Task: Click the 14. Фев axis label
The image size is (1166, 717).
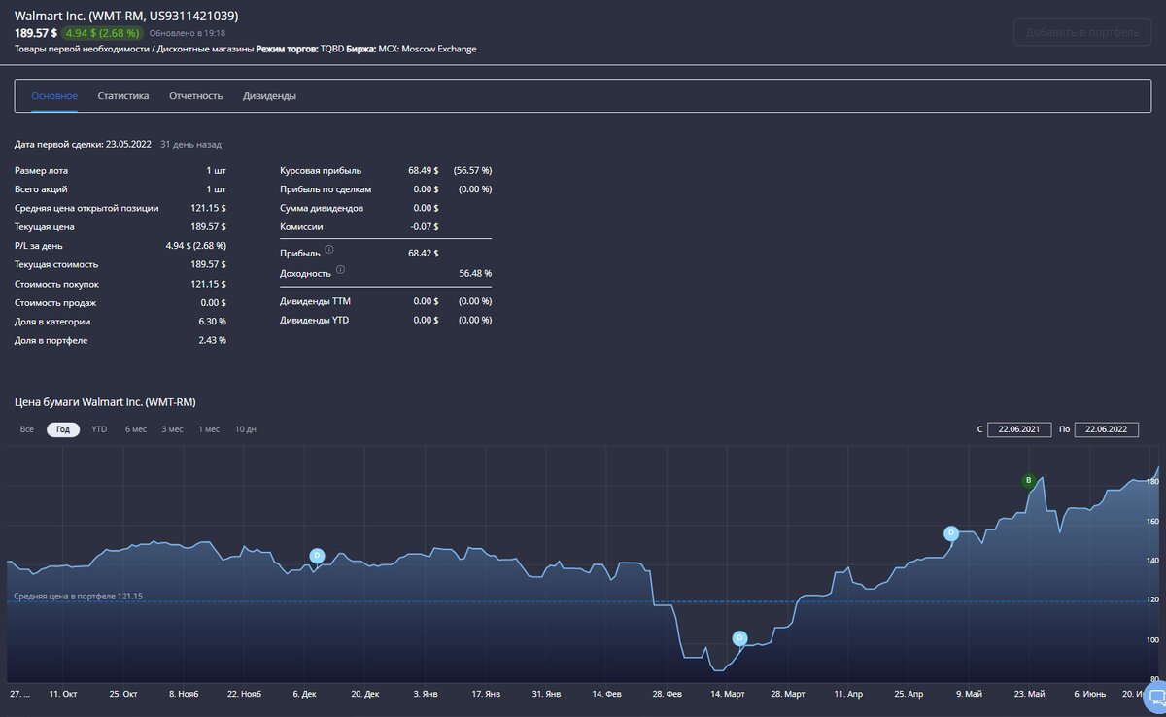Action: click(606, 695)
